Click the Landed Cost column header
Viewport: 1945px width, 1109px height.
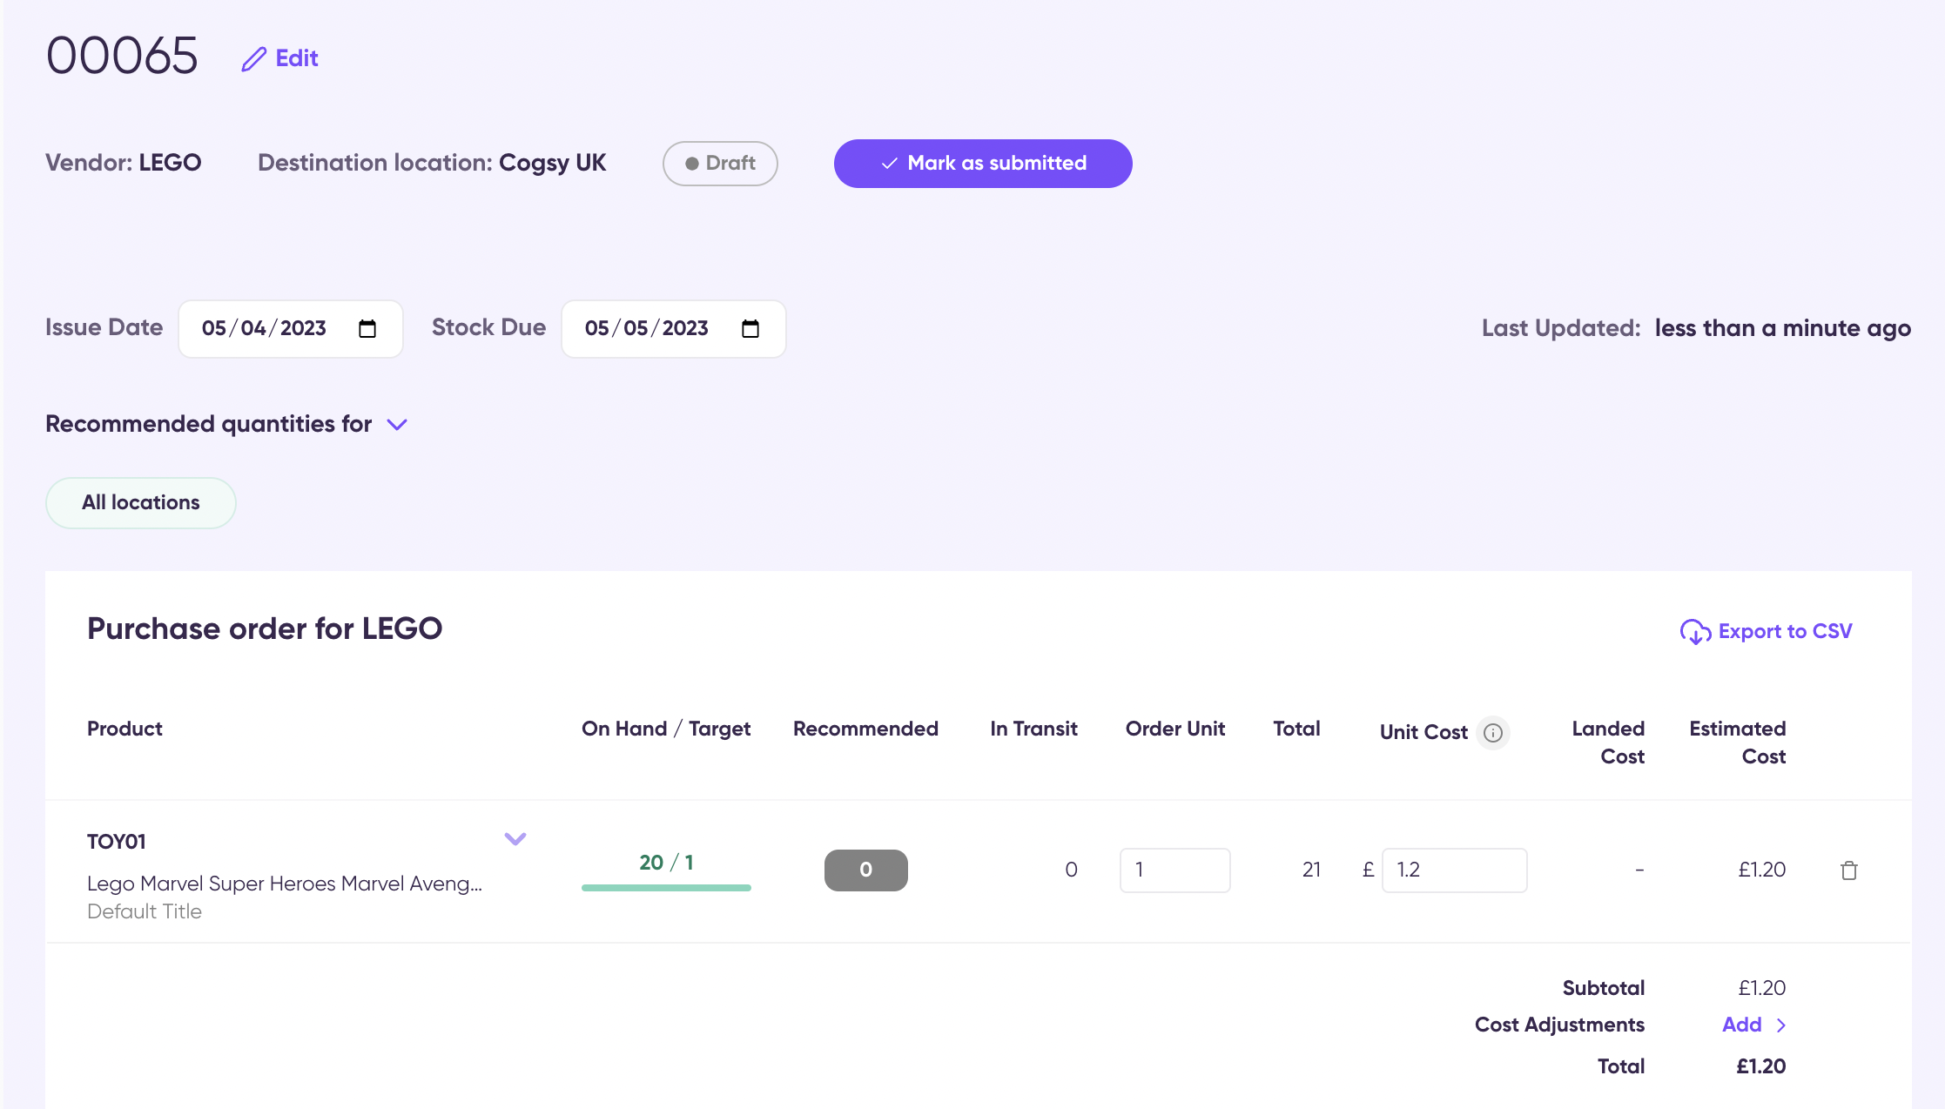coord(1608,743)
